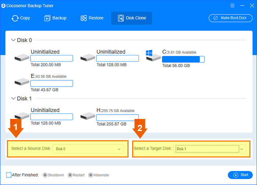Switch to the Copy tab
The height and width of the screenshot is (185, 257).
(21, 18)
